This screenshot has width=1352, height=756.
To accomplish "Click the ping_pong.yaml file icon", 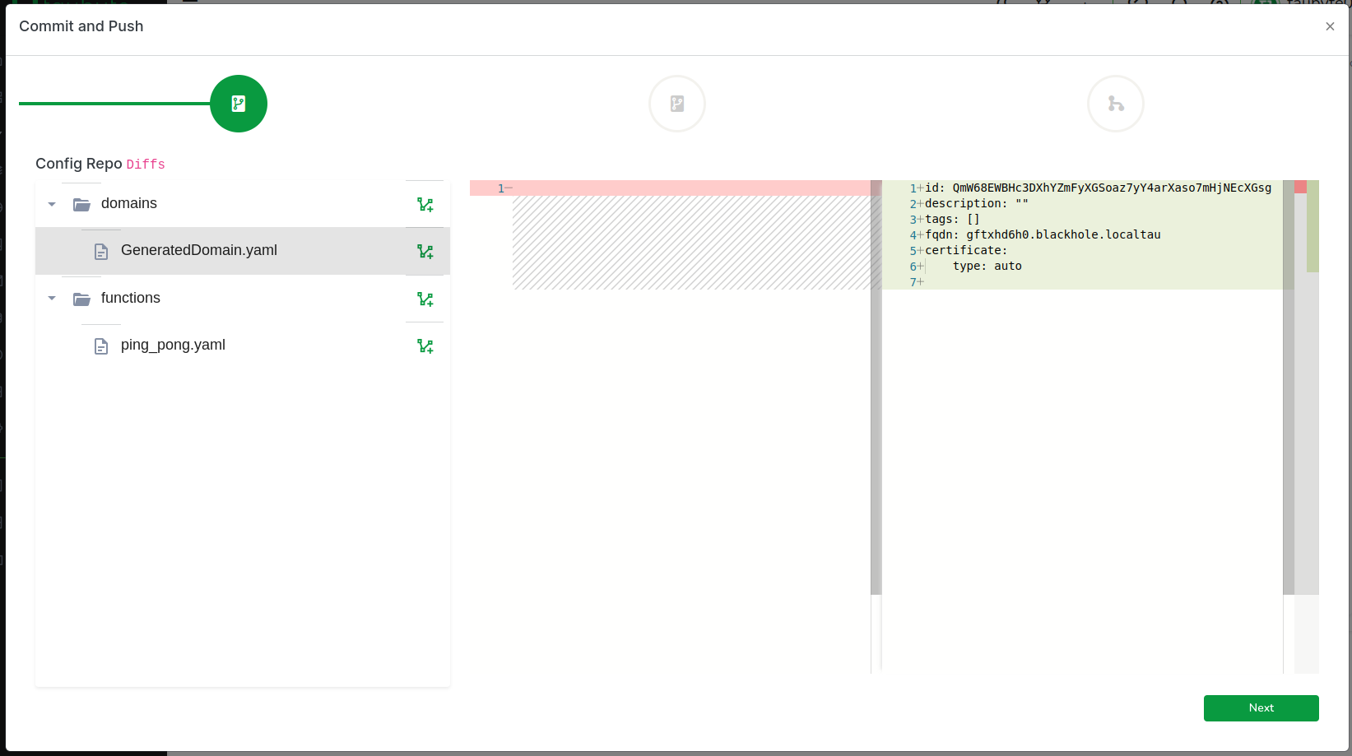I will (x=101, y=346).
